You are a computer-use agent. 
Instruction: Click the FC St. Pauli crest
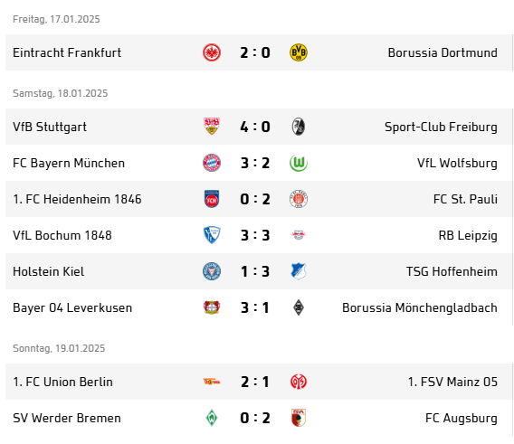pos(299,199)
